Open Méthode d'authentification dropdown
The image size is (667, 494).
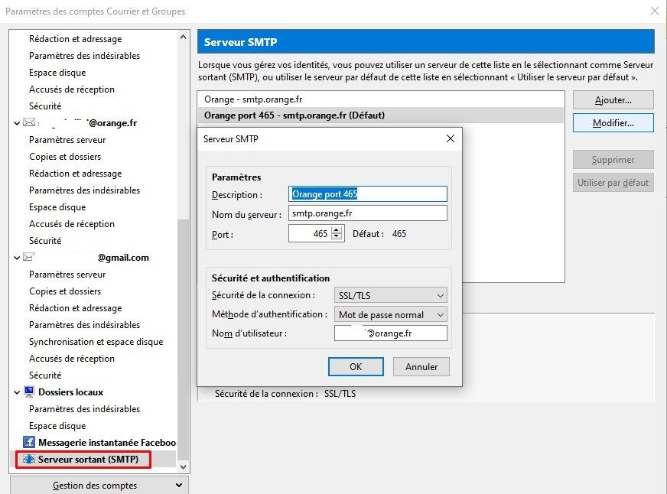click(x=391, y=314)
